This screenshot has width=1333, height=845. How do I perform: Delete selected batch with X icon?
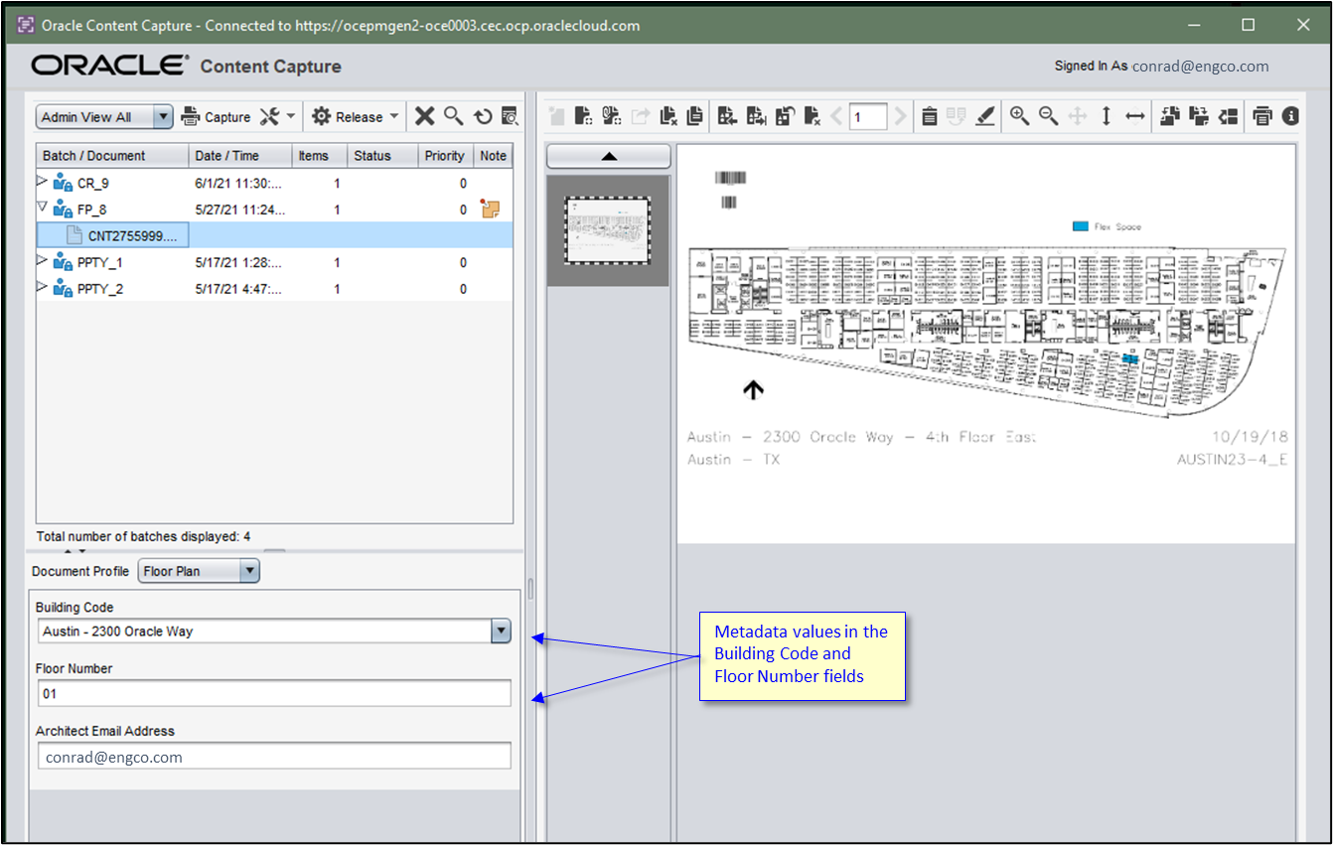coord(425,116)
